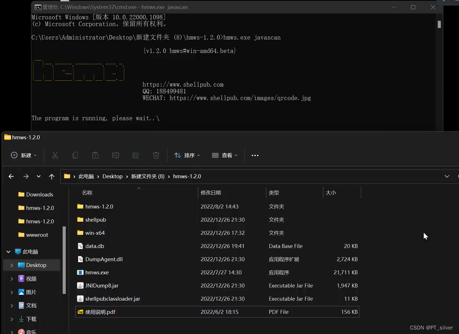
Task: Select the shellpubclassloader.jar file icon
Action: coord(80,299)
